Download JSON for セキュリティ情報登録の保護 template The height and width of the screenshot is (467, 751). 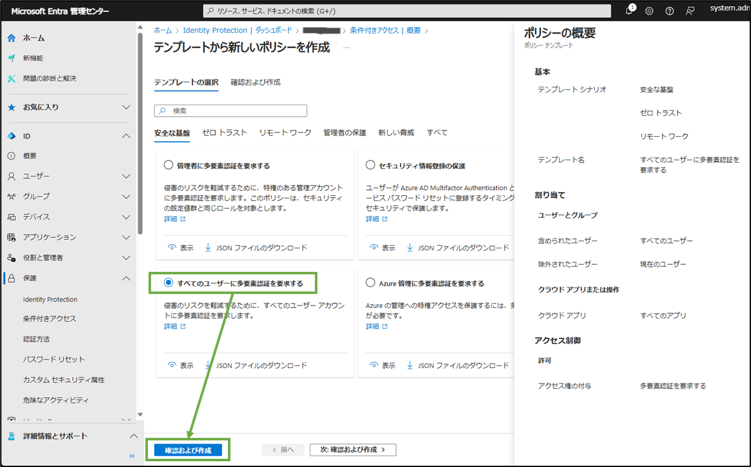pyautogui.click(x=458, y=248)
